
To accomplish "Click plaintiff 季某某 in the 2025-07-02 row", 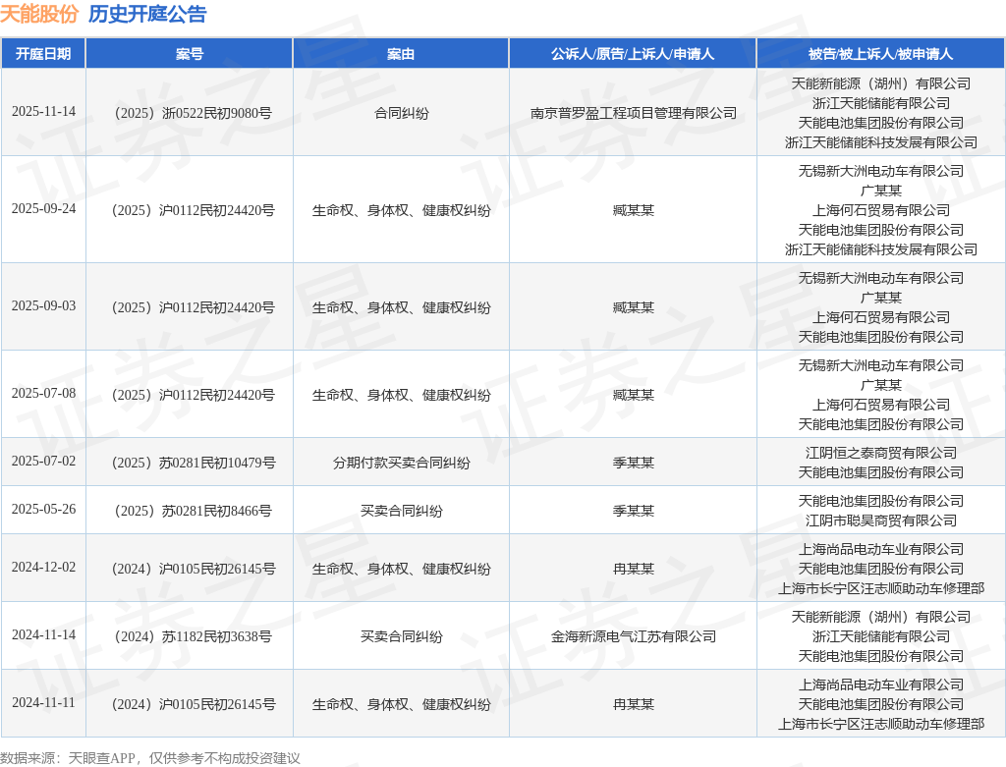I will pos(634,463).
